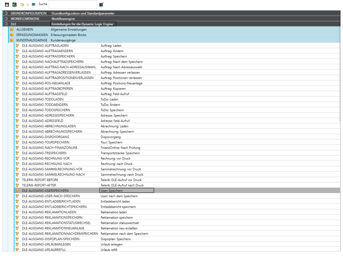Click the green save-and-refresh icon
The width and height of the screenshot is (343, 256).
point(15,5)
